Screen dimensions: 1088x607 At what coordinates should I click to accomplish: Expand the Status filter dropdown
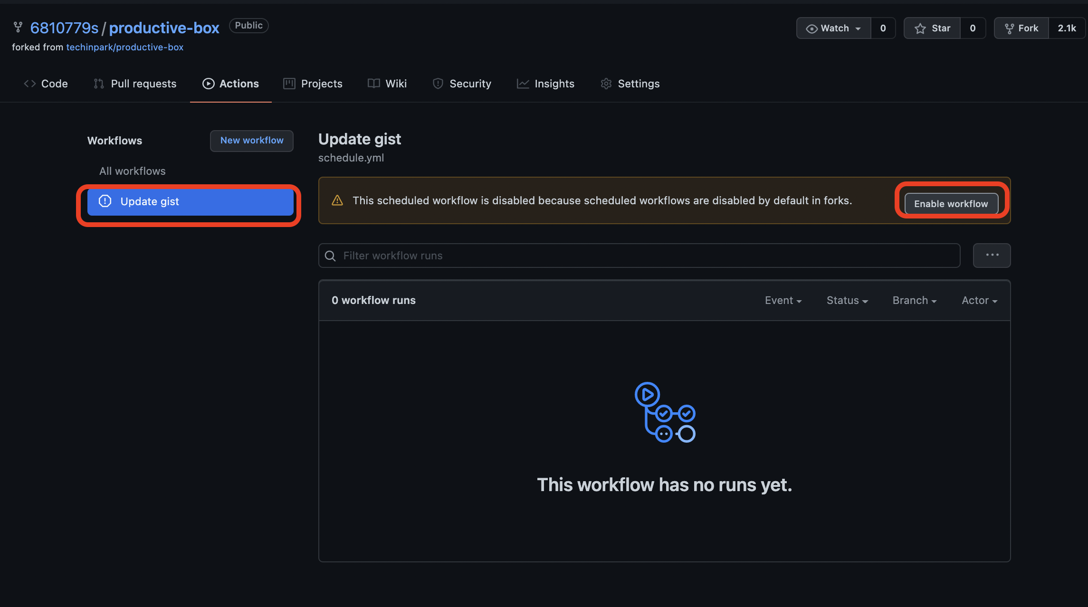[x=847, y=300]
